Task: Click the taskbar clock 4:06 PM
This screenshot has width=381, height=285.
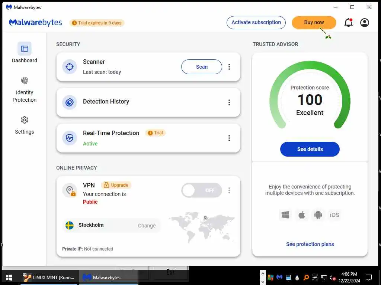Action: pos(349,277)
